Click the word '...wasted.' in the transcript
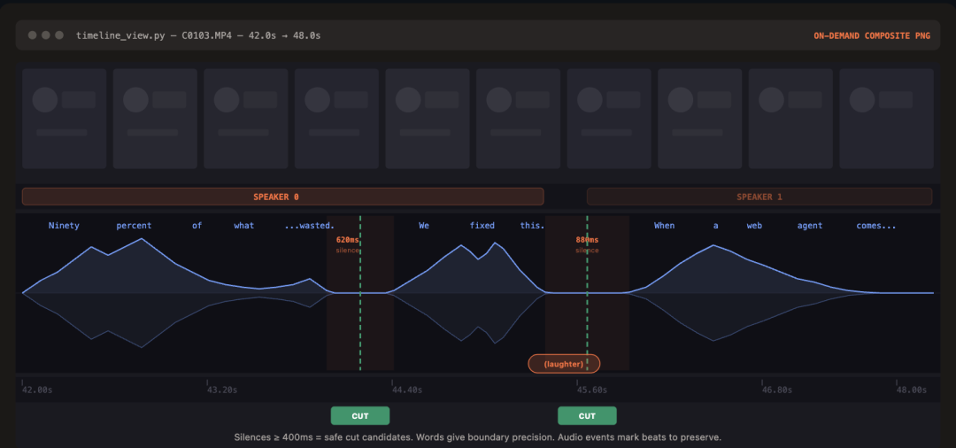The height and width of the screenshot is (448, 956). 309,226
